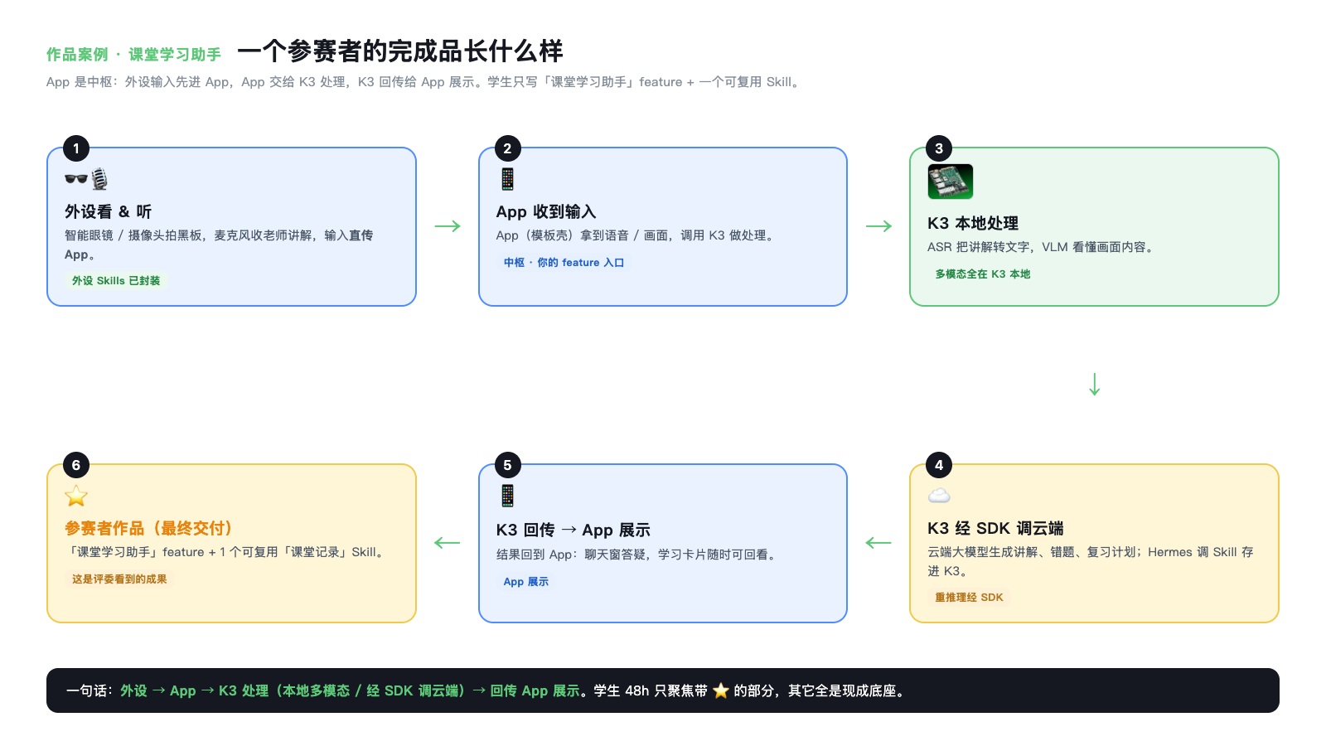Image resolution: width=1326 pixels, height=746 pixels.
Task: Click the 重推理经 SDK tag
Action: 969,598
